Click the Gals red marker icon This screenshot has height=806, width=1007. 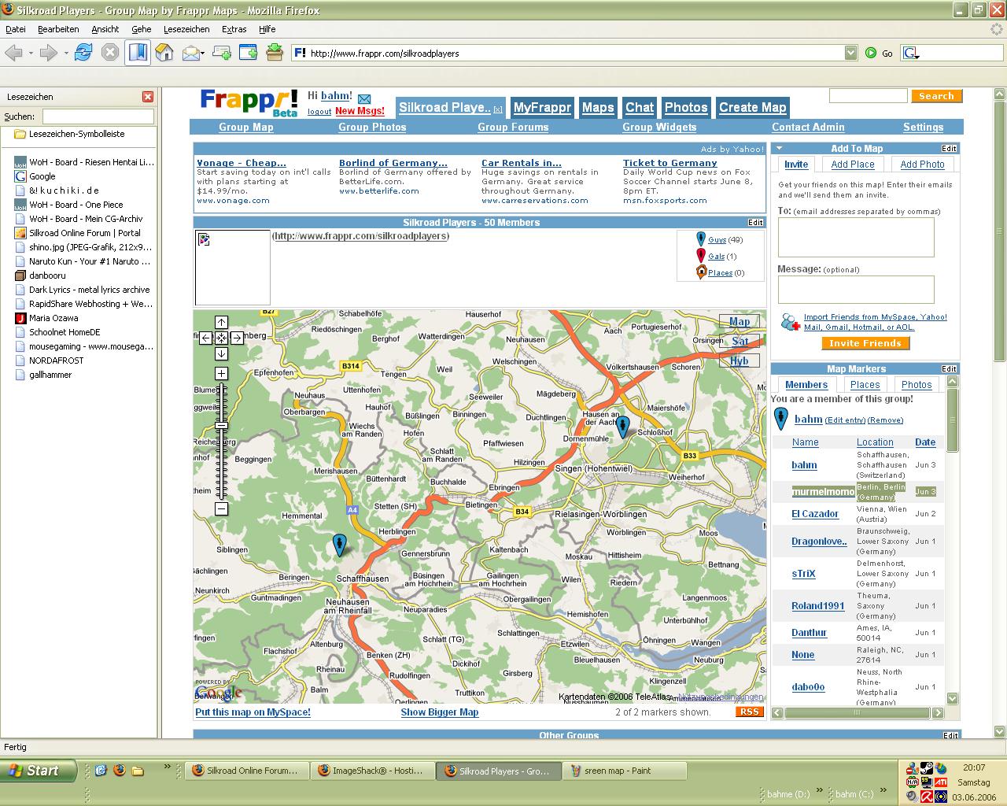(x=701, y=255)
